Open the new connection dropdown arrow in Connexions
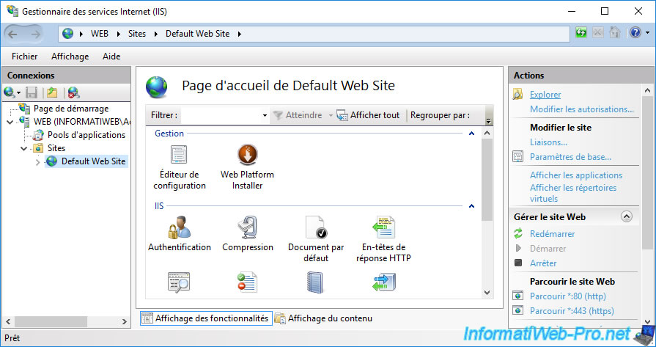656x347 pixels. 18,92
